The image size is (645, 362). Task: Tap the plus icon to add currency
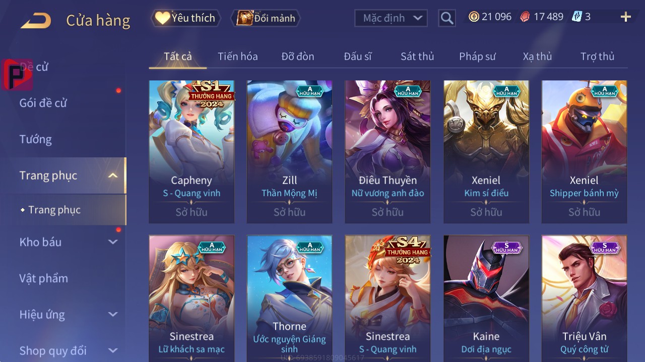click(x=626, y=17)
